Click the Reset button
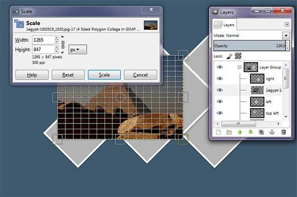The image size is (297, 197). click(68, 75)
